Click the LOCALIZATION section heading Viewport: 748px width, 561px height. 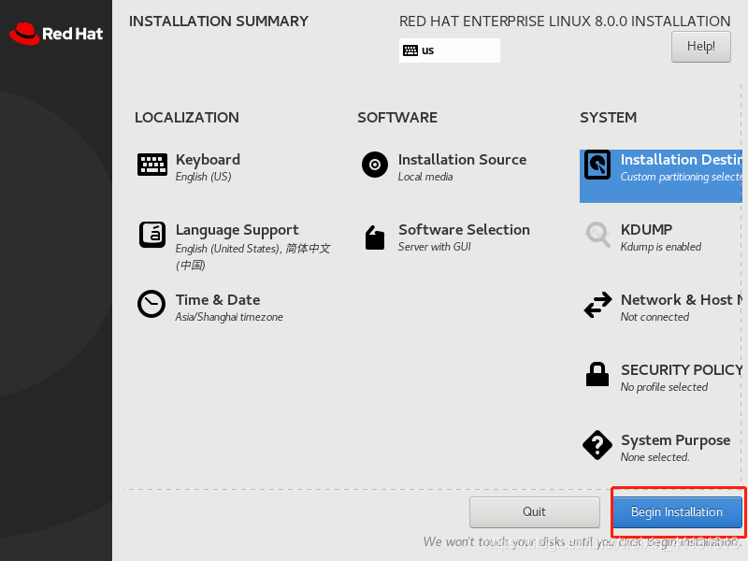point(187,118)
